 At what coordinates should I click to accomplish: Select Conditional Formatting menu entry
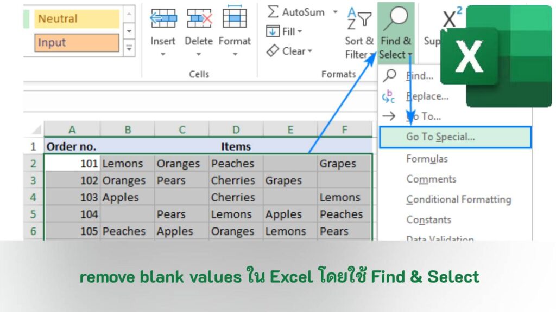pos(459,199)
